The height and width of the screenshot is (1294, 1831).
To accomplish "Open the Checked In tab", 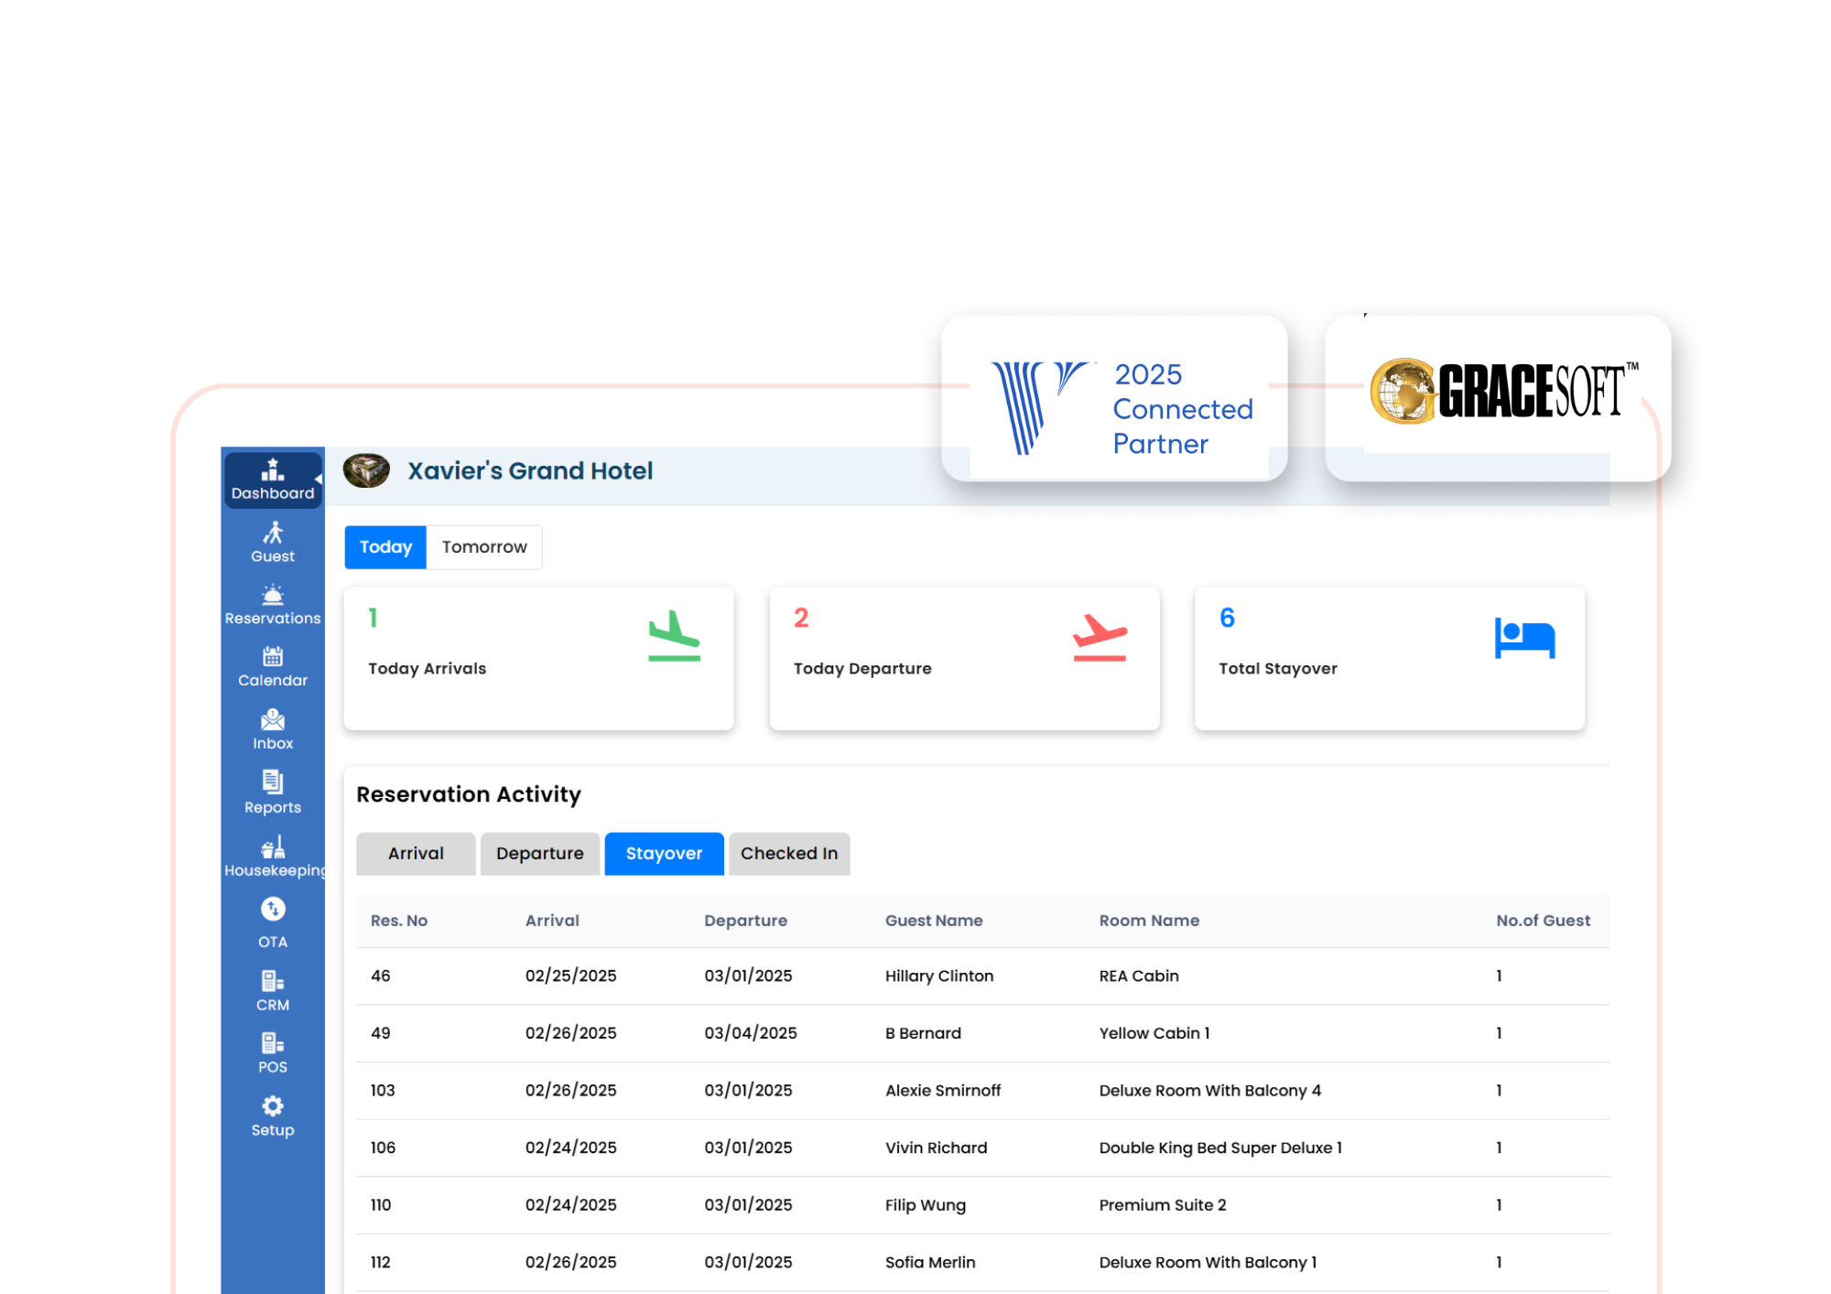I will coord(788,853).
